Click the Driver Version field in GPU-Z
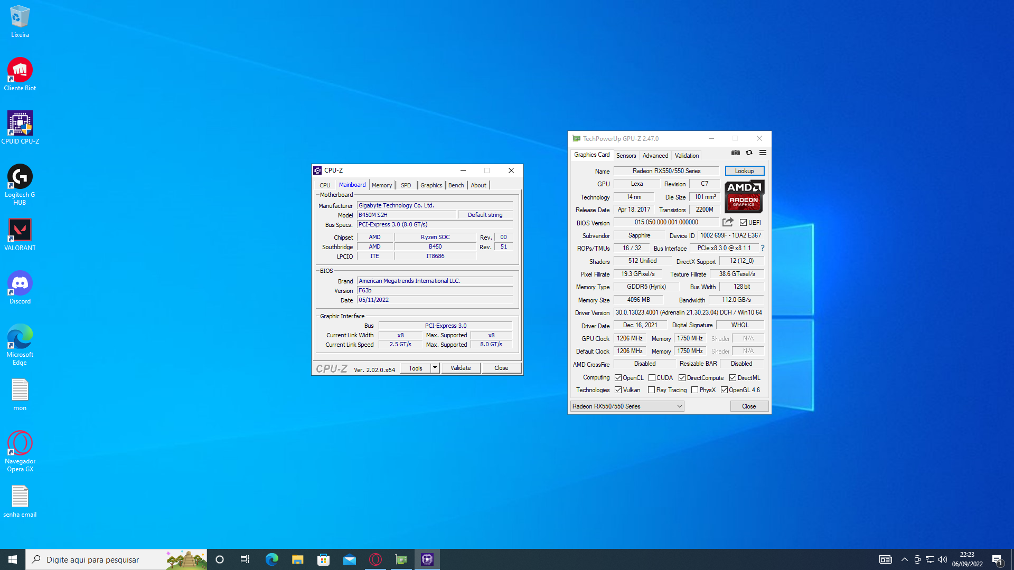1014x570 pixels. coord(689,312)
